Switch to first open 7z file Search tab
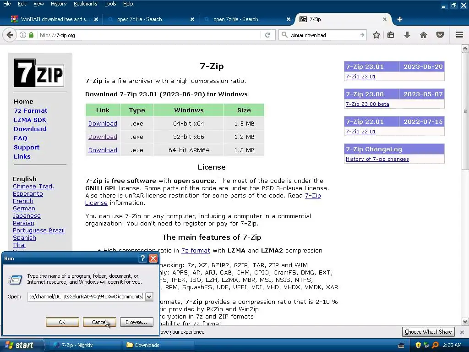This screenshot has width=469, height=352. click(150, 19)
